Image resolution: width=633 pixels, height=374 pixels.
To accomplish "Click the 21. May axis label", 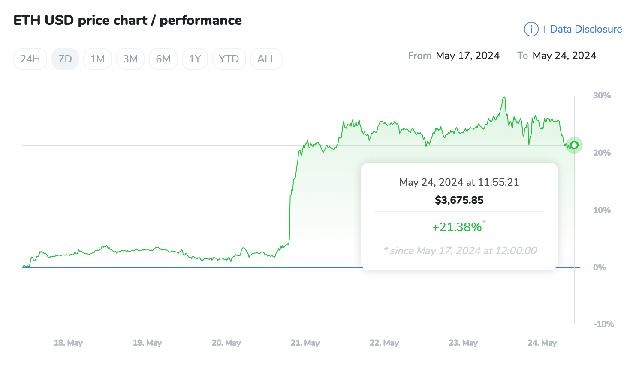I will pyautogui.click(x=305, y=343).
